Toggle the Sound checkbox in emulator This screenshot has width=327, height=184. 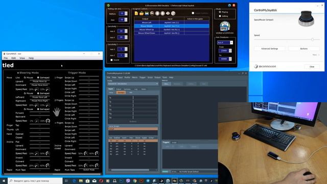[x=111, y=60]
